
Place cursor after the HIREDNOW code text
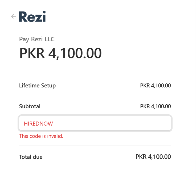tap(53, 123)
